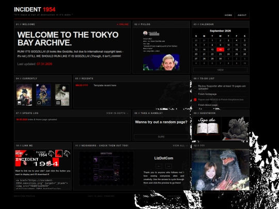Screen dimensions: 279x209
Task: Select date 30 in September calendar
Action: click(220, 59)
